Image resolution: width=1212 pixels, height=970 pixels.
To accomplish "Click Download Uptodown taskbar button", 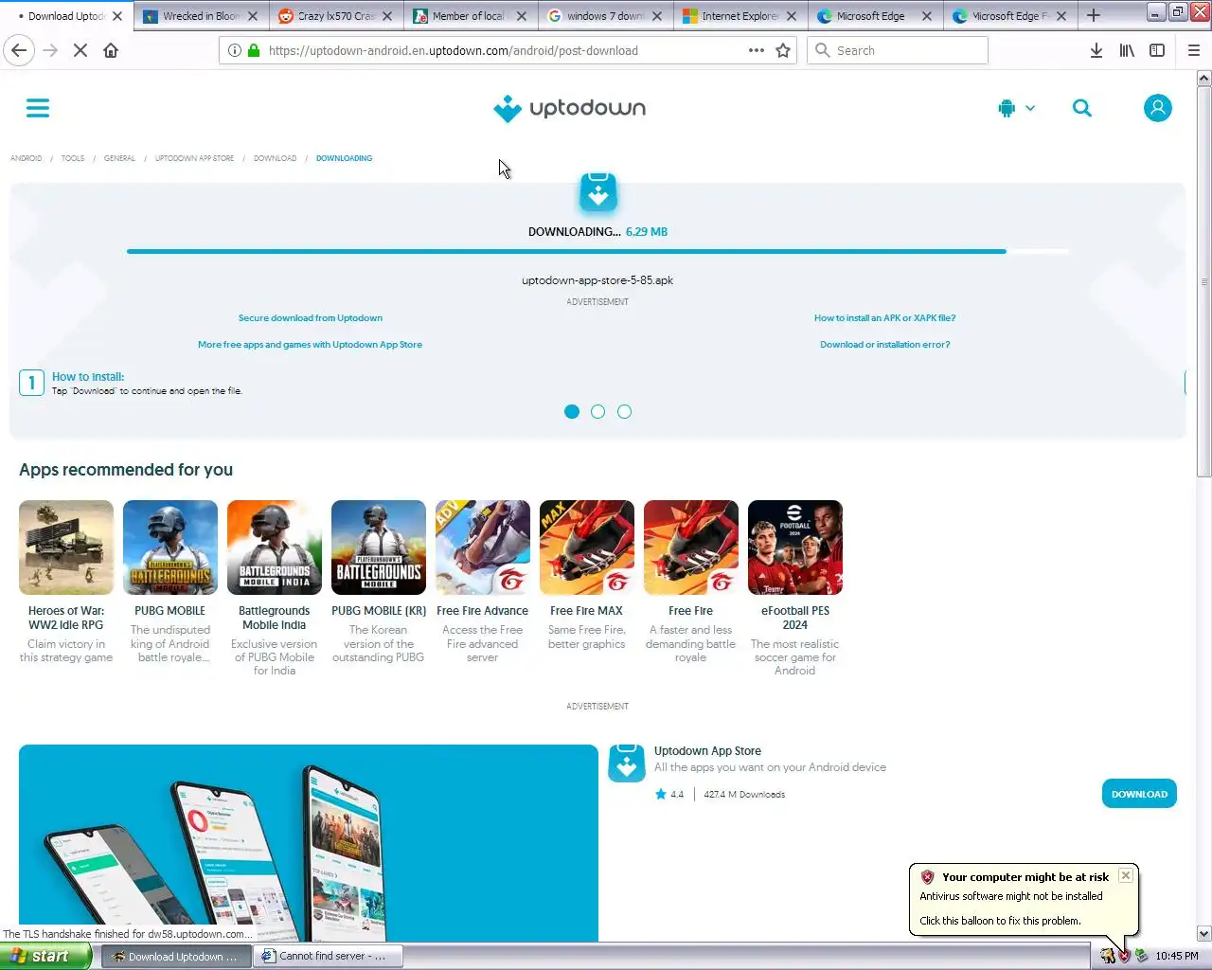I will [x=177, y=956].
